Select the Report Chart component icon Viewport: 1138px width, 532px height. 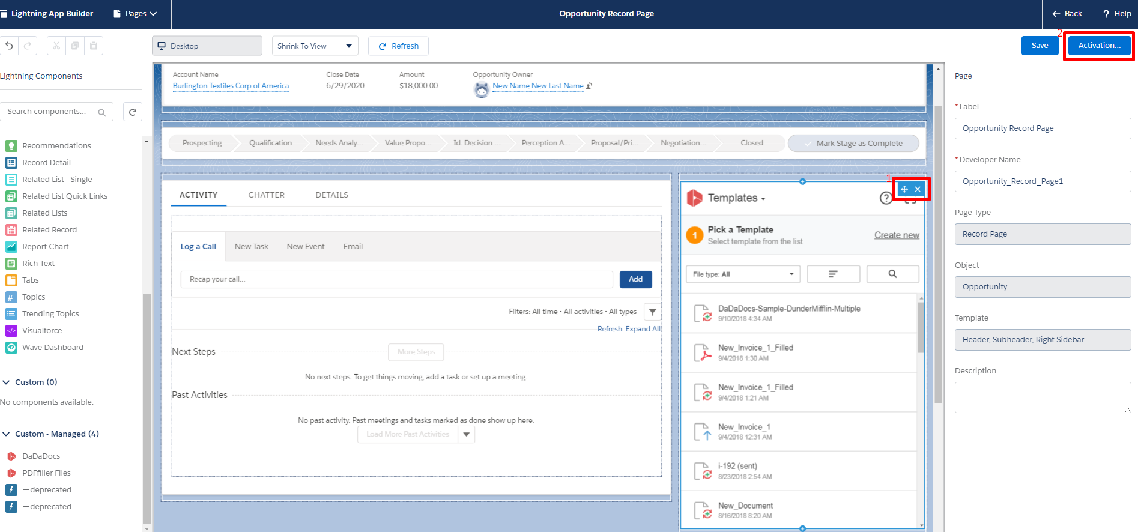point(11,246)
